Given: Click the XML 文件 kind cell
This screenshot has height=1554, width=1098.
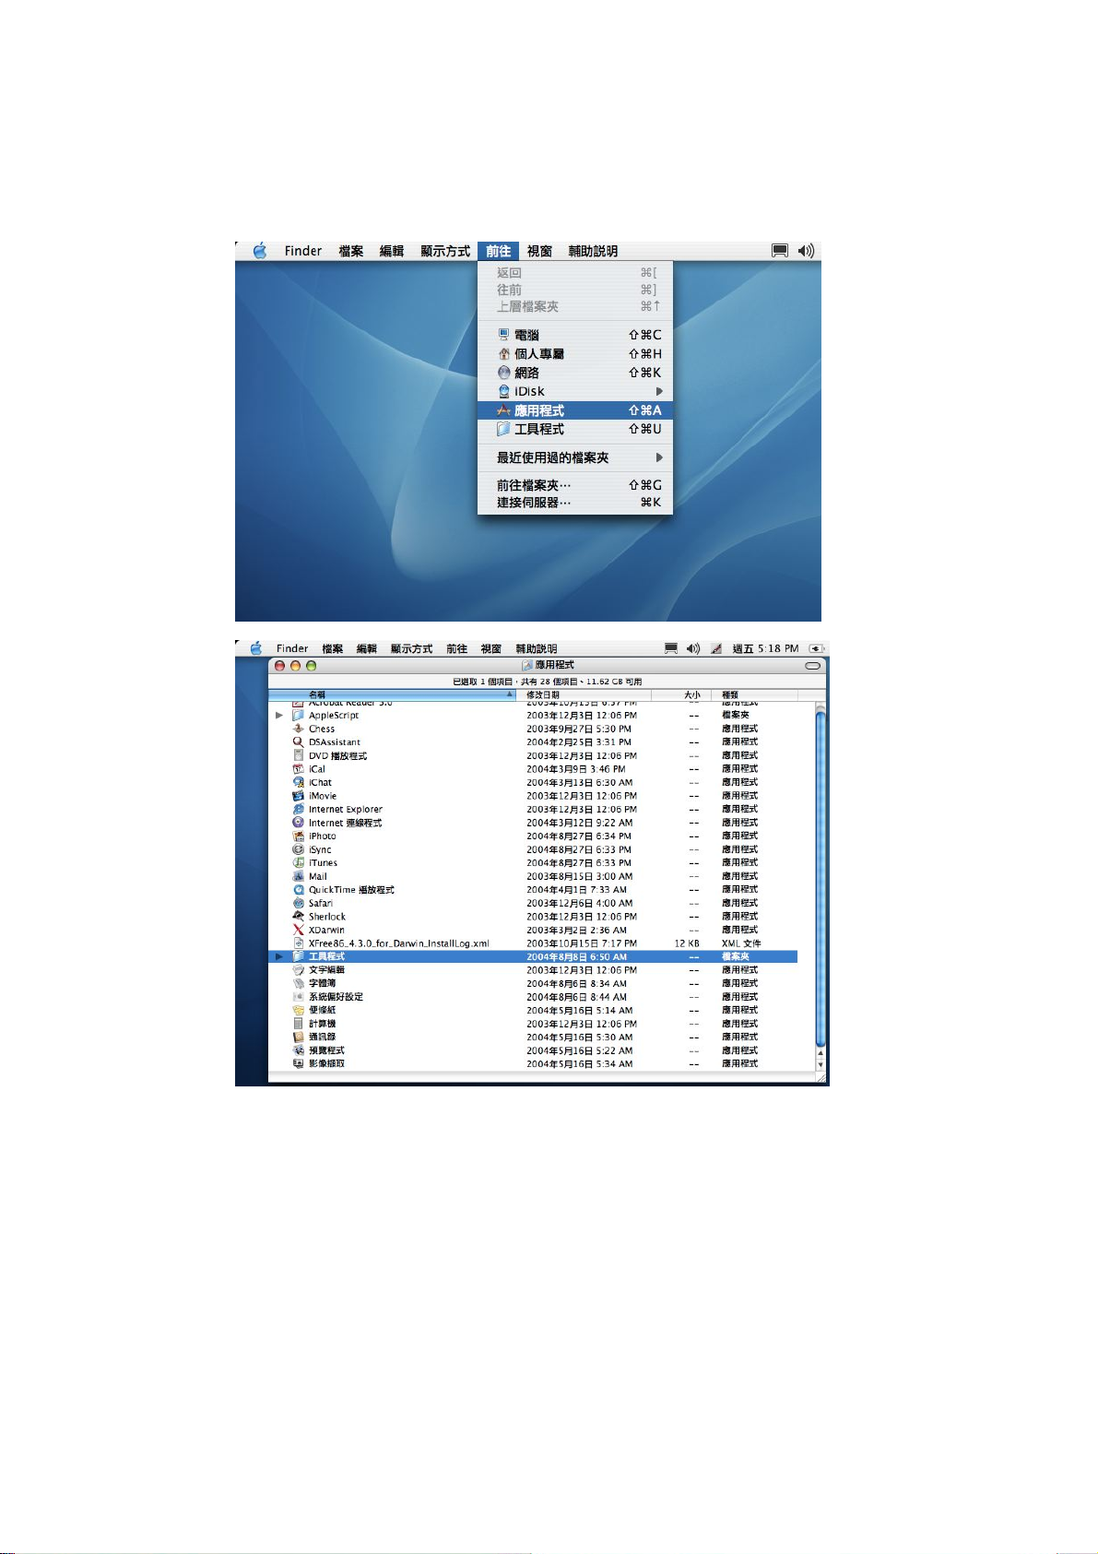Looking at the screenshot, I should click(x=741, y=943).
